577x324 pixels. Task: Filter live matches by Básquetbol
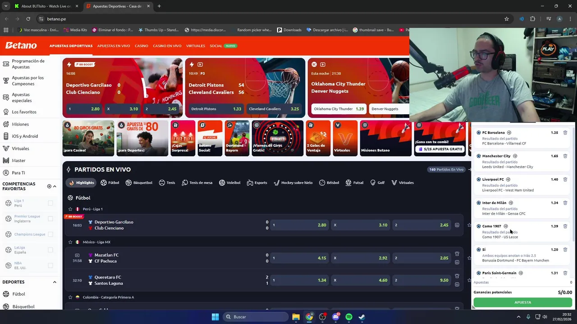pyautogui.click(x=139, y=183)
